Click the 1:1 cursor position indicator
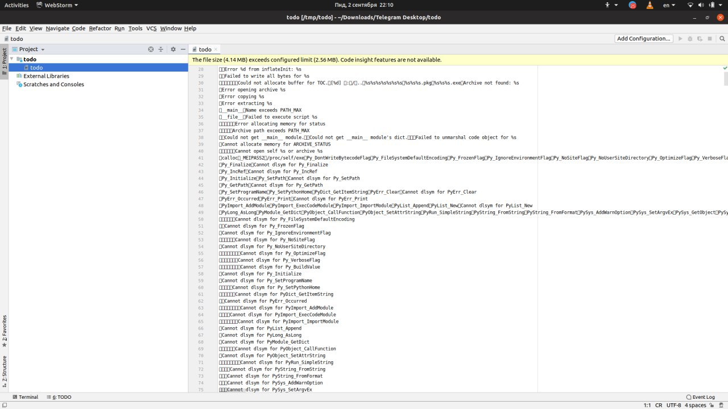This screenshot has height=409, width=728. coord(647,405)
